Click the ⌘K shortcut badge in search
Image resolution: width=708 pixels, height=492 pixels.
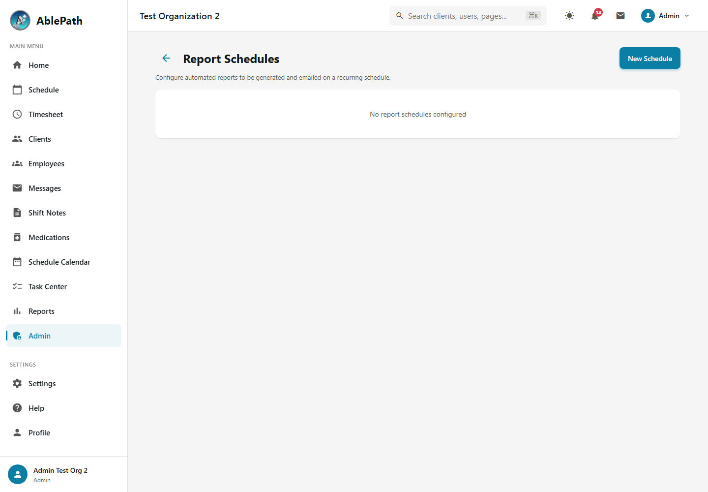pyautogui.click(x=533, y=16)
